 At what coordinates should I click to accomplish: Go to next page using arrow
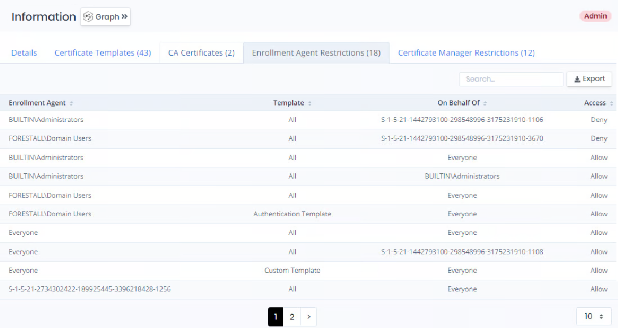click(x=308, y=317)
